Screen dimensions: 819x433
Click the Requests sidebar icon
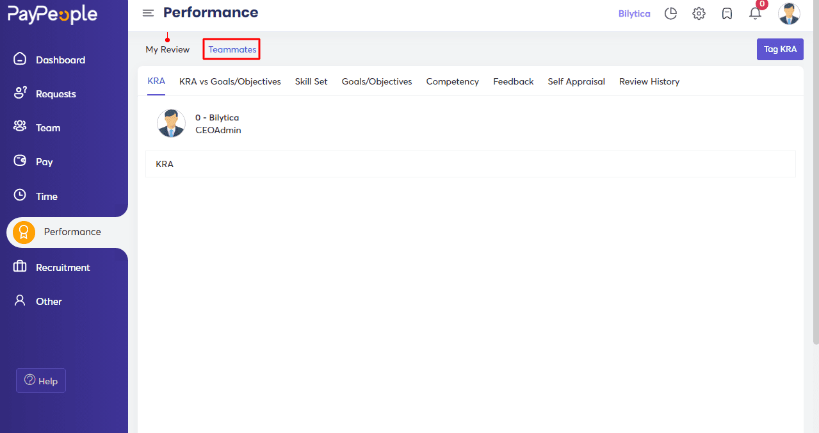point(20,93)
